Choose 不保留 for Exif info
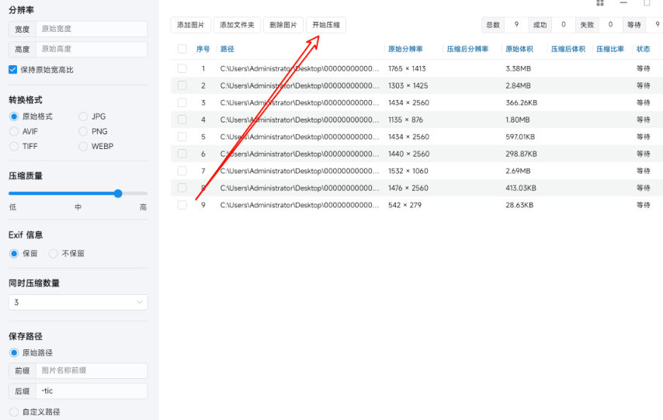This screenshot has height=420, width=663. coord(54,253)
